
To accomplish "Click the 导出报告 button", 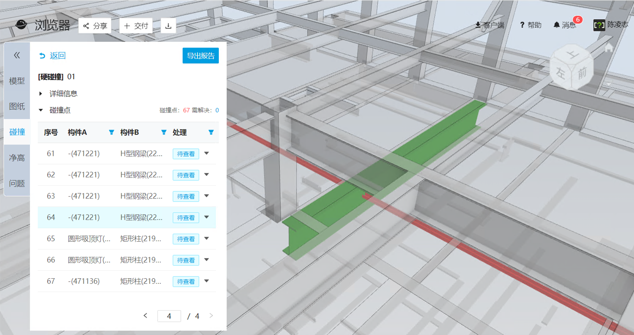I will [x=201, y=56].
